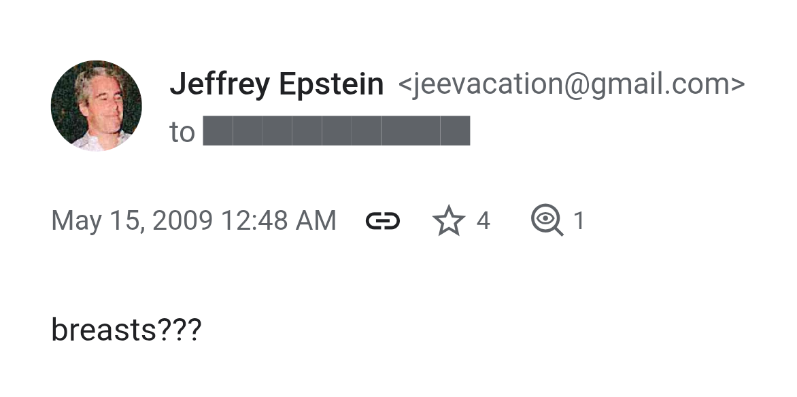Expand recipient details next to "to"
797x397 pixels.
(336, 131)
